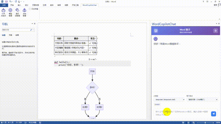
Task: Click the macro recording icon in status bar
Action: tap(40, 123)
